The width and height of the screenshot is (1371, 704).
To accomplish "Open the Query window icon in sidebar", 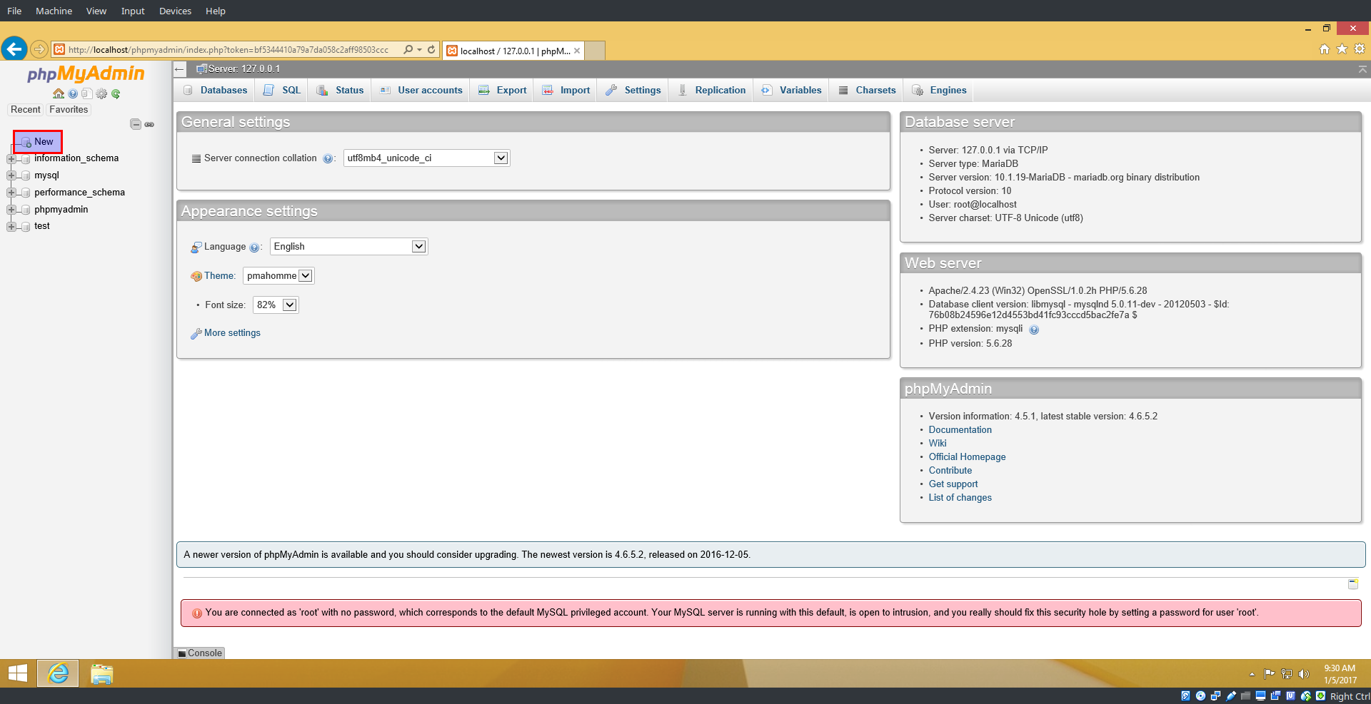I will 86,93.
